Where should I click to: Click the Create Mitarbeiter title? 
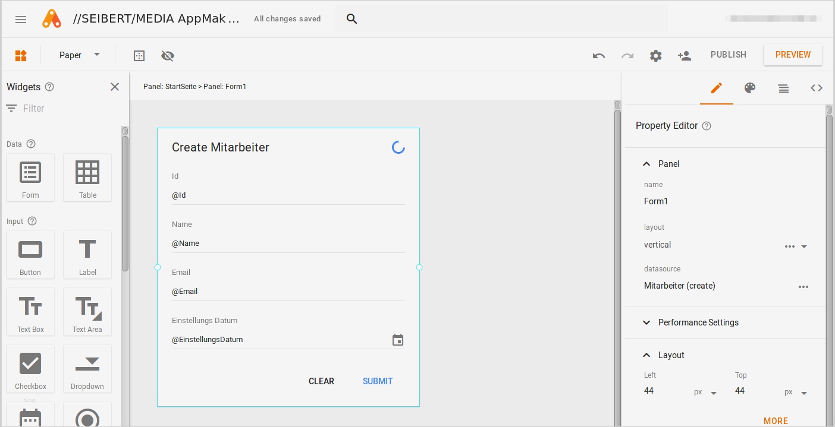pyautogui.click(x=221, y=147)
